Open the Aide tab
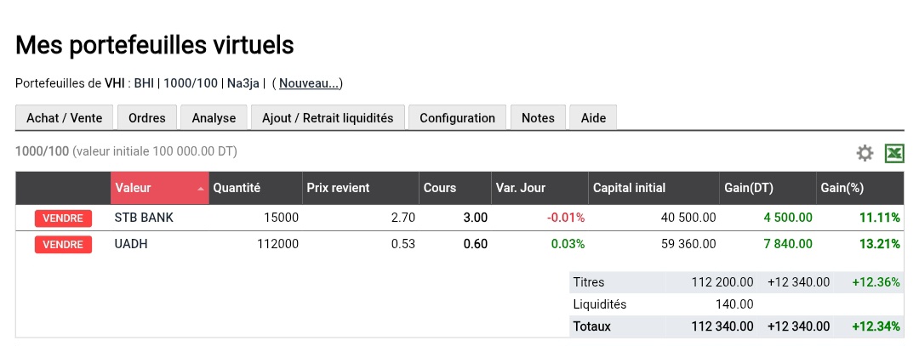 click(593, 118)
